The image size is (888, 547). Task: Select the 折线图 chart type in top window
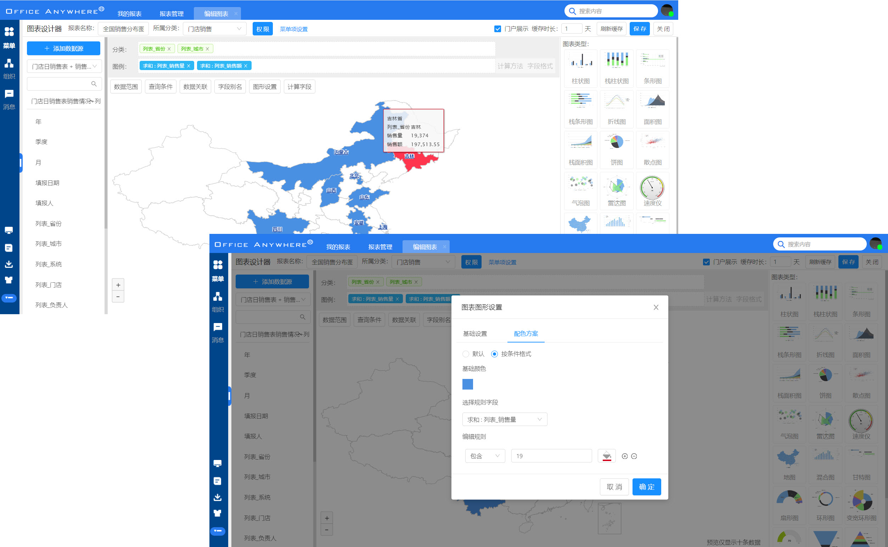617,109
